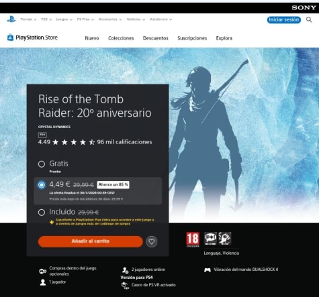Select the 4,49 € price option
This screenshot has width=319, height=297.
tap(42, 185)
